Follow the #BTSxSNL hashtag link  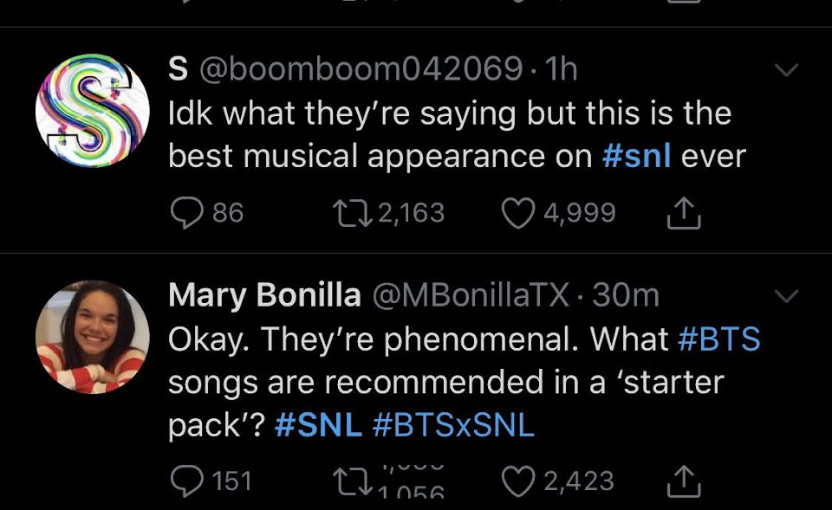coord(453,425)
